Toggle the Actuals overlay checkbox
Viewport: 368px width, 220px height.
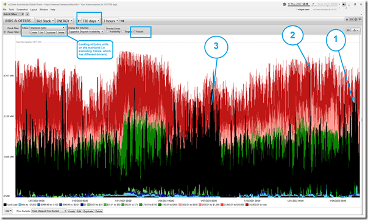pos(134,32)
